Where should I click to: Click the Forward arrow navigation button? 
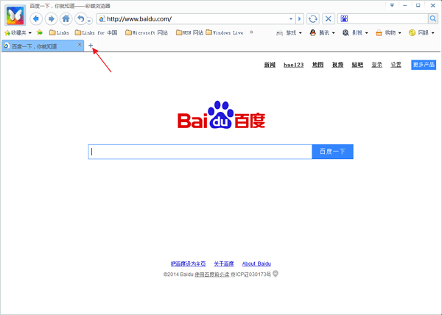click(x=51, y=19)
